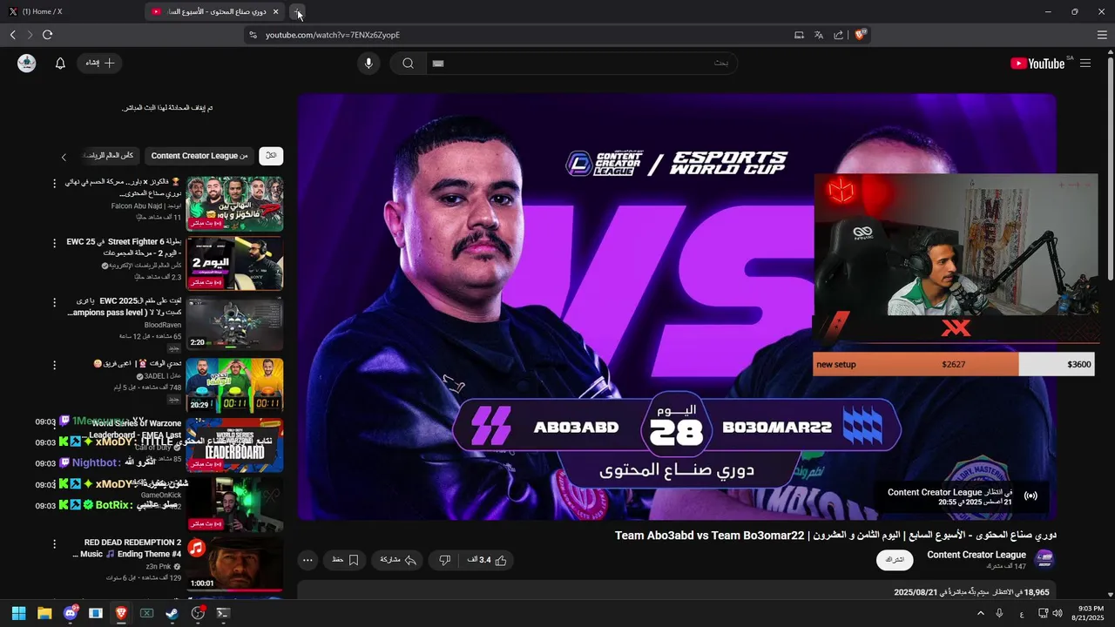Click the browser address bar URL
The height and width of the screenshot is (627, 1115).
pos(333,35)
